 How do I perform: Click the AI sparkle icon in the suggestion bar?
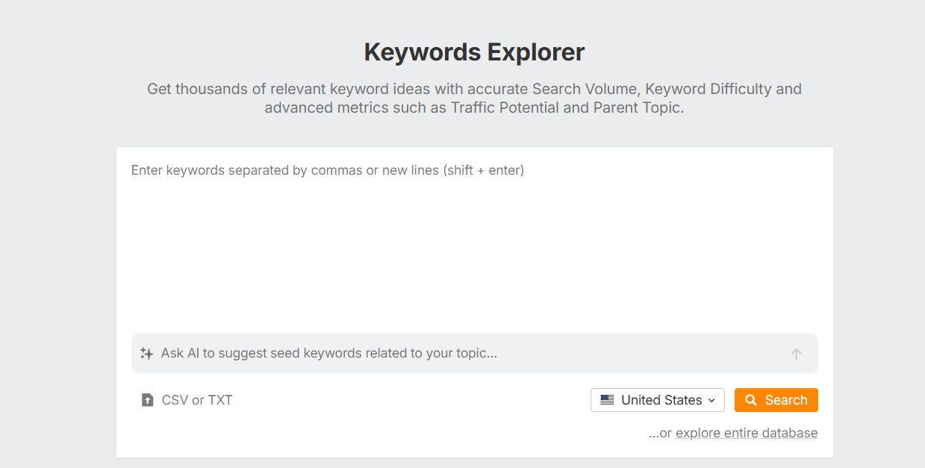(x=145, y=352)
